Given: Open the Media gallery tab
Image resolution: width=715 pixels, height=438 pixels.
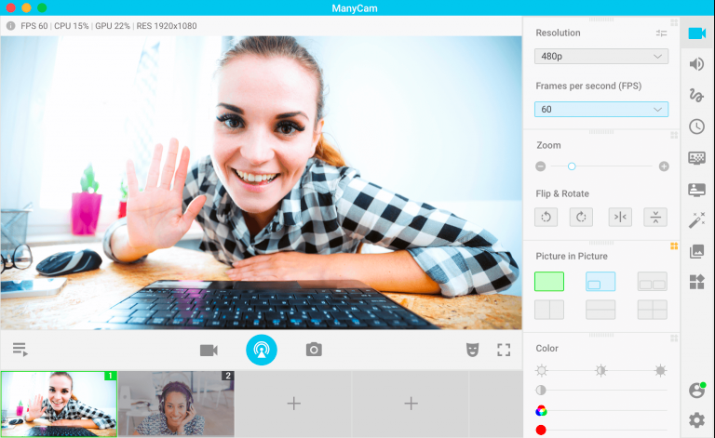Looking at the screenshot, I should pos(696,251).
